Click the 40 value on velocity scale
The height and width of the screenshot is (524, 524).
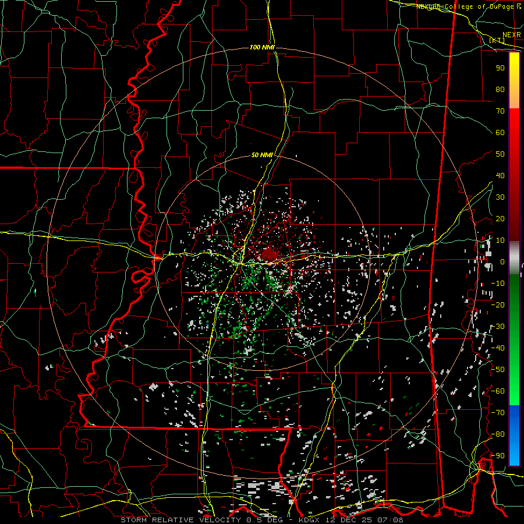(500, 175)
